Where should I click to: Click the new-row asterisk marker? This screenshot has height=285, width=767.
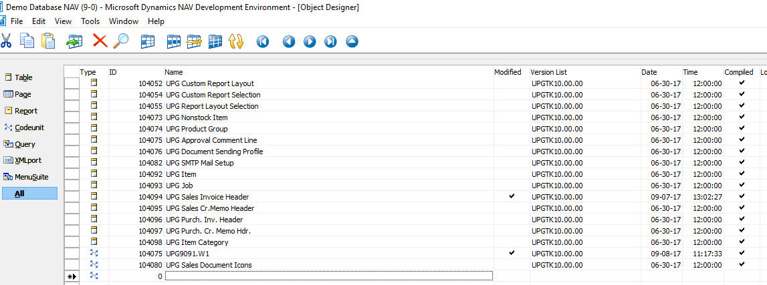(72, 276)
